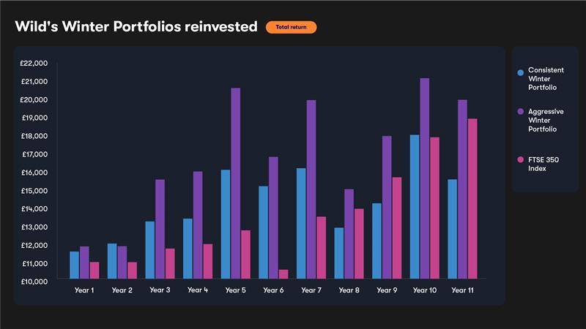
Task: Click the pink FTSE 350 Index legend dot
Action: tap(520, 159)
